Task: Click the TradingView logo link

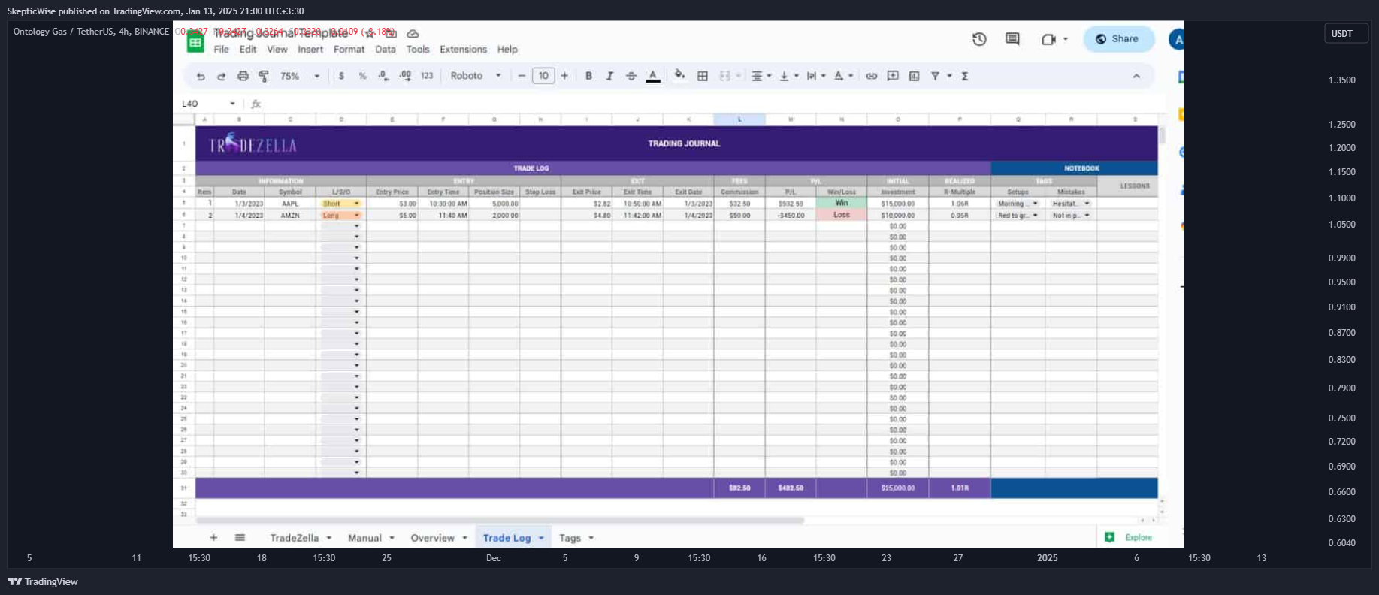Action: point(43,581)
